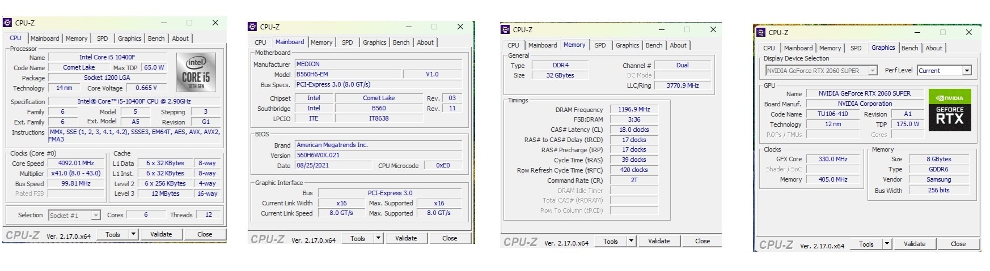
Task: Click Close button in Mainboard window
Action: pos(450,238)
